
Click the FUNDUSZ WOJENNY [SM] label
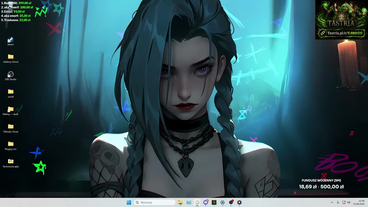321,181
